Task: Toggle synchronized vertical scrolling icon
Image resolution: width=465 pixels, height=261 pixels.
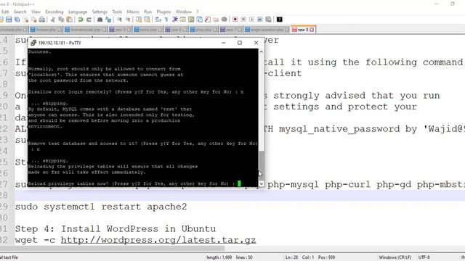Action: [x=139, y=20]
